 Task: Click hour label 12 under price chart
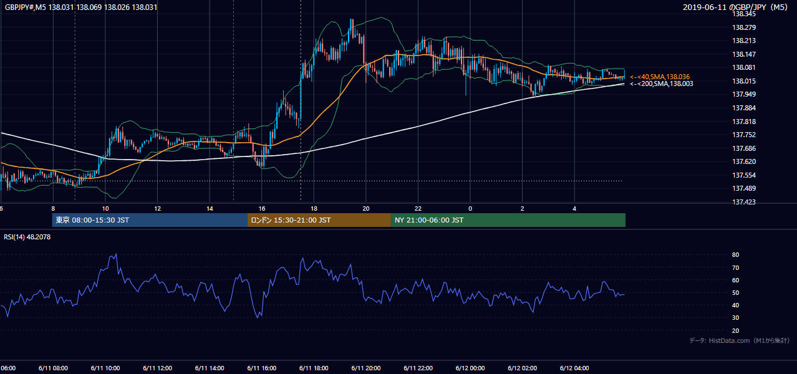click(158, 209)
